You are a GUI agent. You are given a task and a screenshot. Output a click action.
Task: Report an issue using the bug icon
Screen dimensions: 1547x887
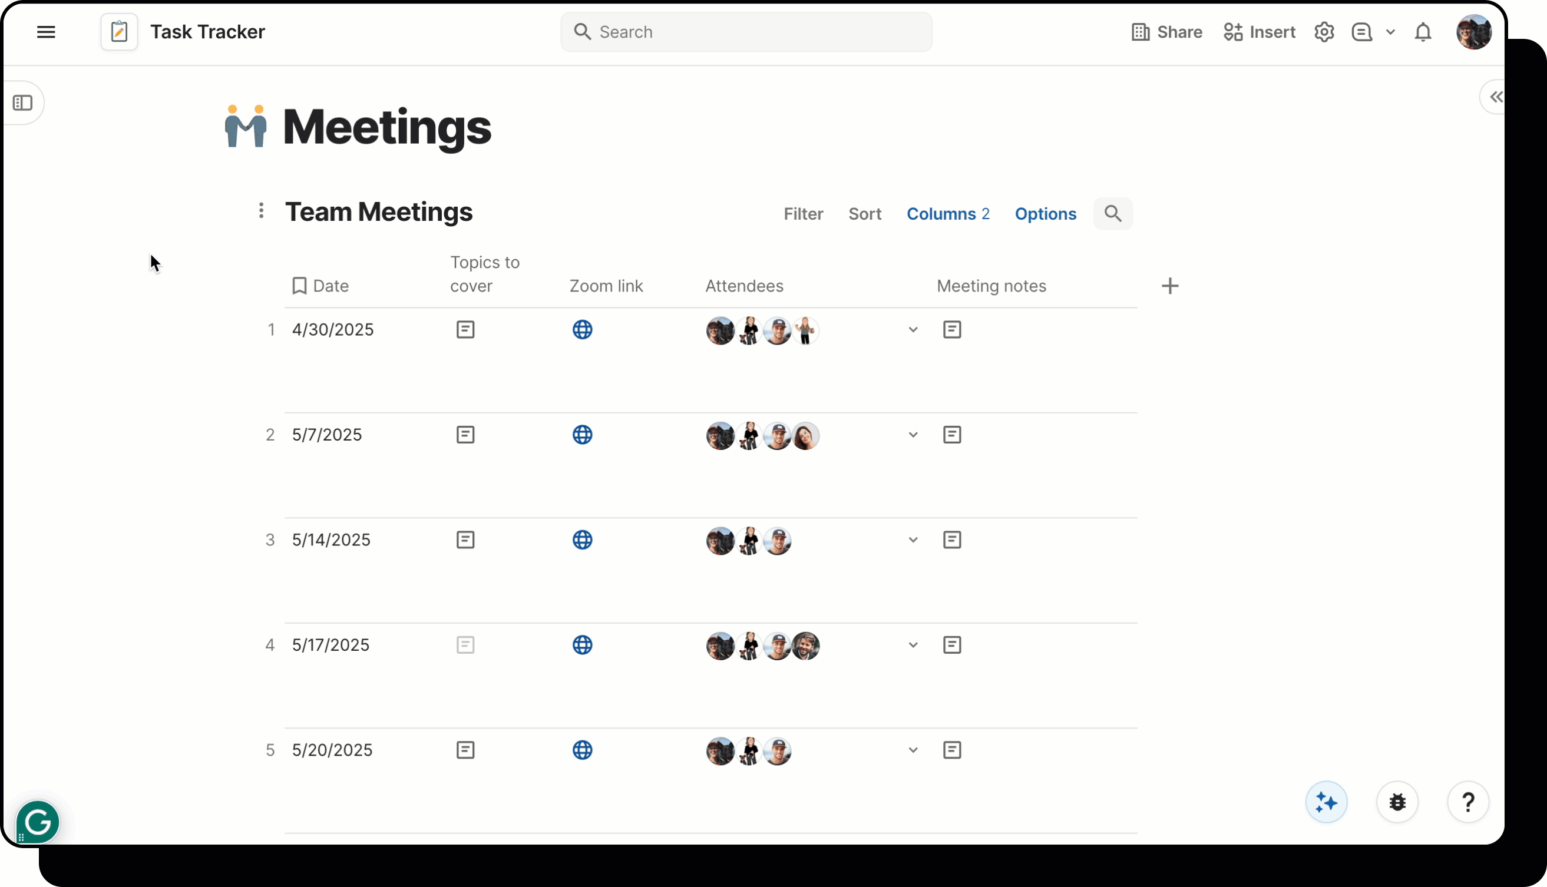(1397, 802)
